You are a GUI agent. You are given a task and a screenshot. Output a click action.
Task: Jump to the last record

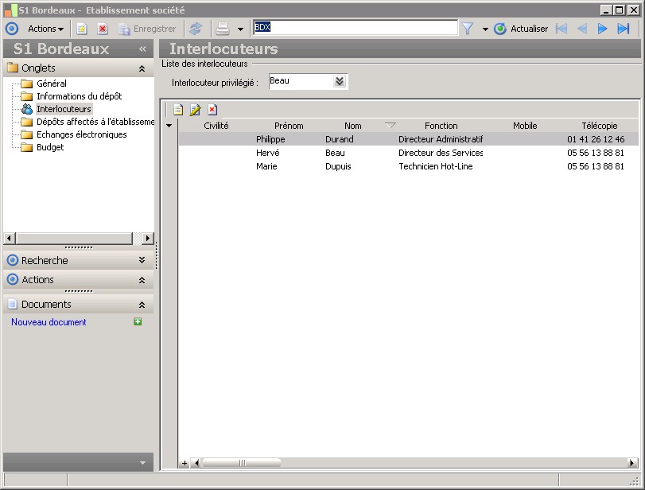(x=624, y=29)
